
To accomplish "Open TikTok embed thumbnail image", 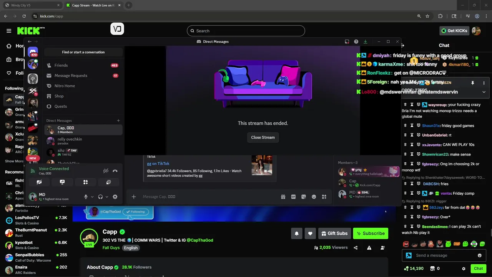I will point(262,165).
